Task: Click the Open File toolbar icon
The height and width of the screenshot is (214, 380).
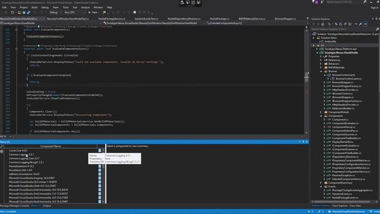Action: [x=19, y=12]
